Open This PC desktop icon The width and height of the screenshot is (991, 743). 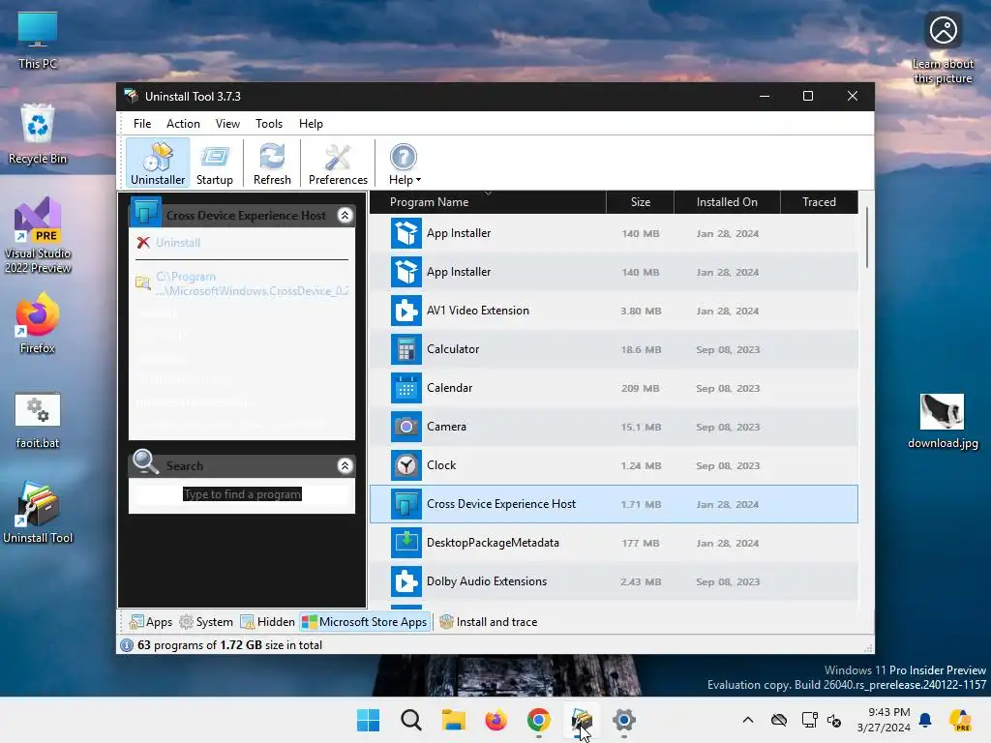[38, 40]
